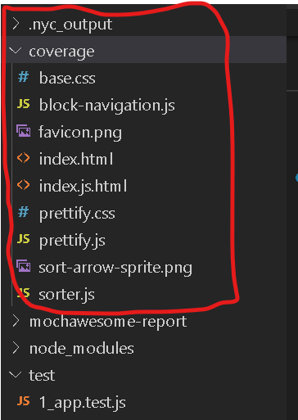Viewport: 298px width, 420px height.
Task: Click the CSS icon beside base.css
Action: (24, 78)
